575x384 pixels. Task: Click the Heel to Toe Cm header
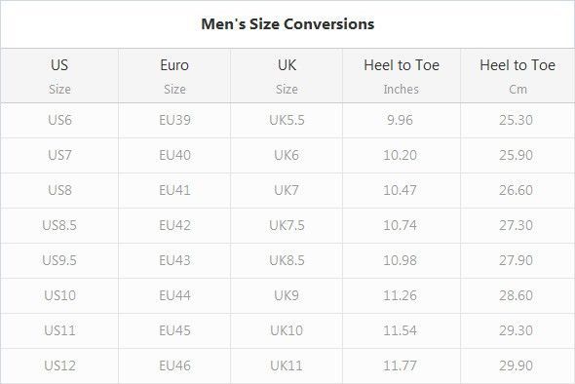[x=517, y=76]
